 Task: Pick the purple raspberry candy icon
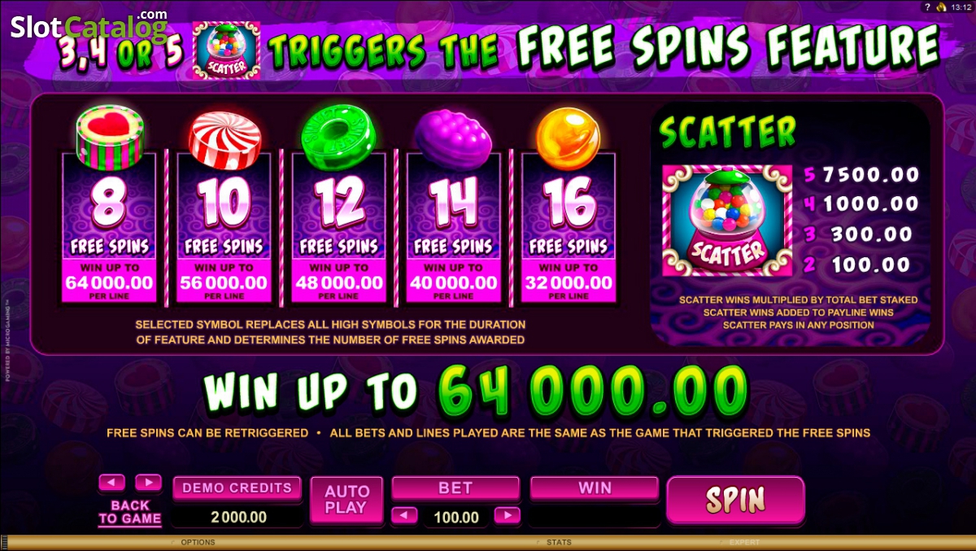tap(454, 138)
